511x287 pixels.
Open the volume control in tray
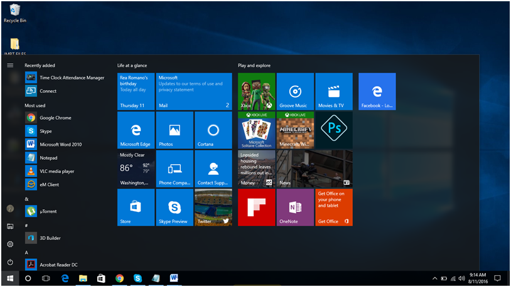[x=461, y=278]
